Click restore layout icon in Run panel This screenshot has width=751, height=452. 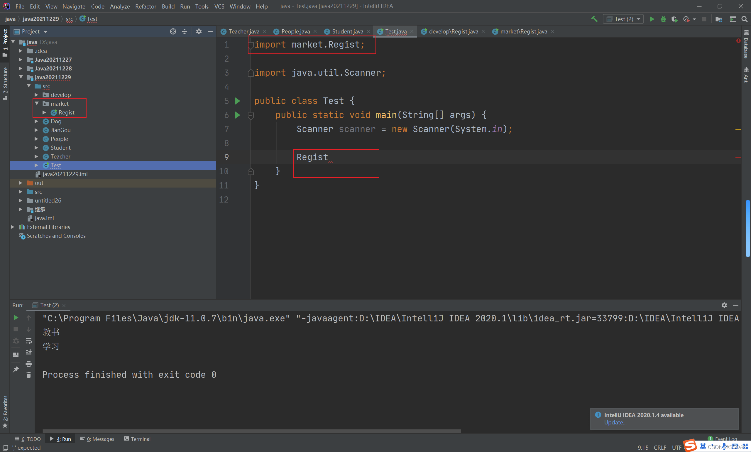tap(16, 355)
